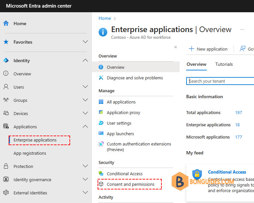The image size is (254, 203).
Task: Click the Home house icon in sidebar
Action: (x=6, y=23)
